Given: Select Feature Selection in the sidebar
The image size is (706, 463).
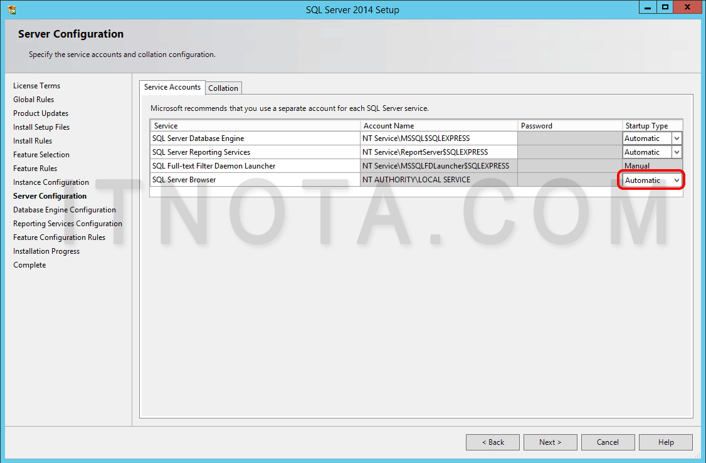Looking at the screenshot, I should [41, 154].
